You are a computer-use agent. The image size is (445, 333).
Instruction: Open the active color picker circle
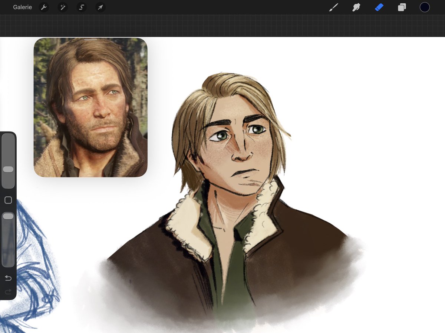[425, 7]
